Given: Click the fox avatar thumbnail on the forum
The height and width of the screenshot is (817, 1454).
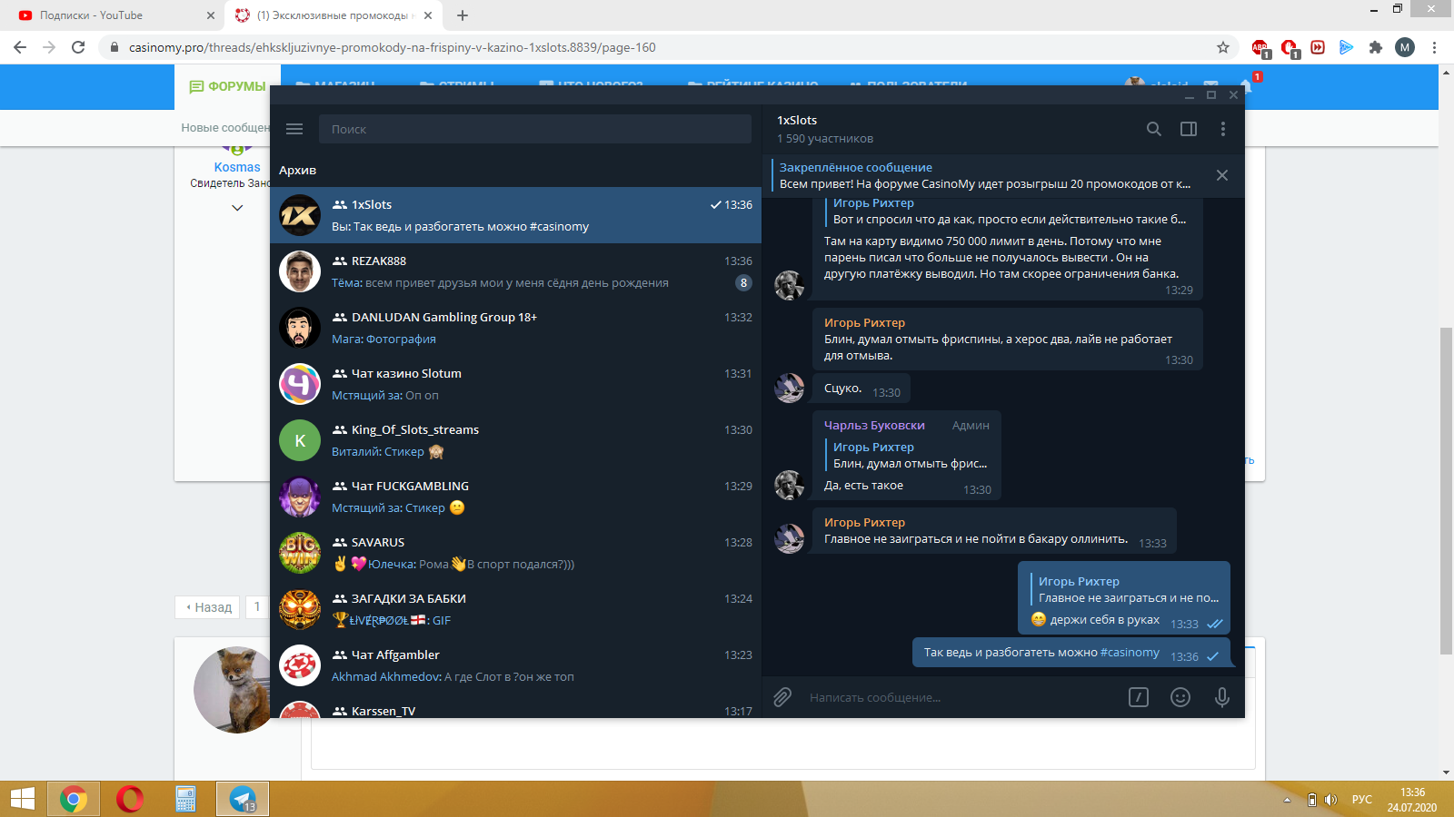Looking at the screenshot, I should (x=233, y=690).
